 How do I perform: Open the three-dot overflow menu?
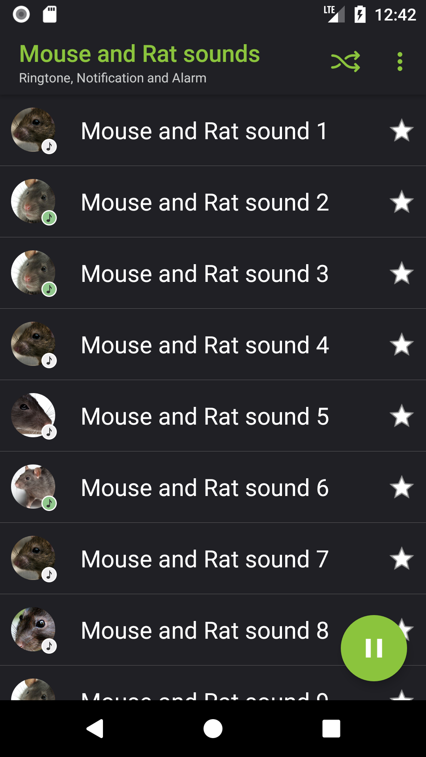click(400, 62)
